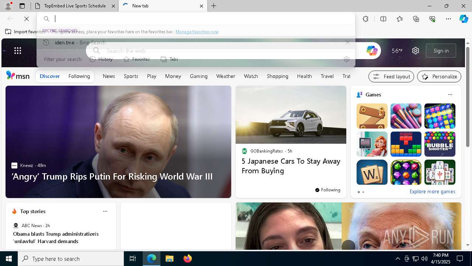472x266 pixels.
Task: Launch Copilot from the toolbar
Action: (x=464, y=19)
